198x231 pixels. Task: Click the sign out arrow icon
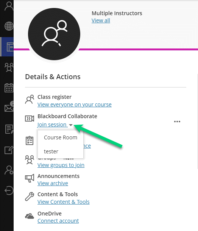[x=9, y=190]
